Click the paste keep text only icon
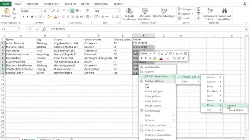 [147, 86]
